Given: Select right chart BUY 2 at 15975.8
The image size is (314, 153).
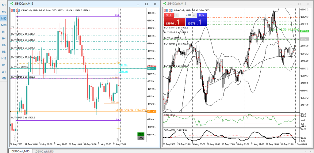Looking at the screenshot, I should 173,38.
